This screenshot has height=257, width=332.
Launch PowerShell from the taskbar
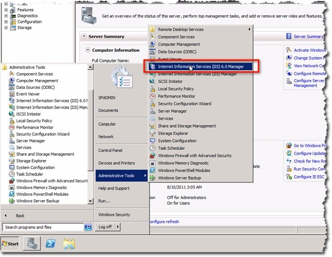click(x=51, y=244)
